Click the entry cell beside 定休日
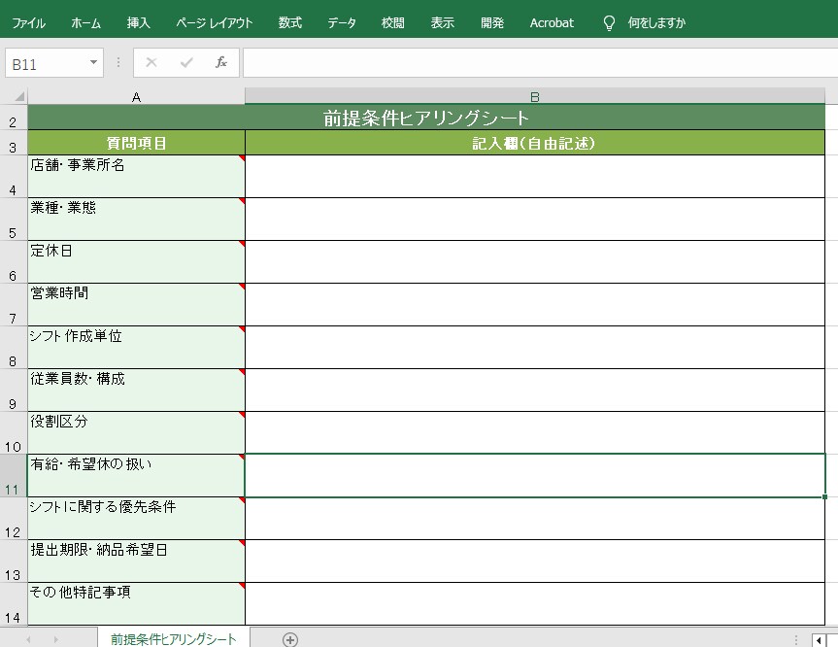 (x=535, y=262)
